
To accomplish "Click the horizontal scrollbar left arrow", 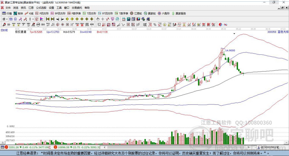I will pyautogui.click(x=104, y=147).
